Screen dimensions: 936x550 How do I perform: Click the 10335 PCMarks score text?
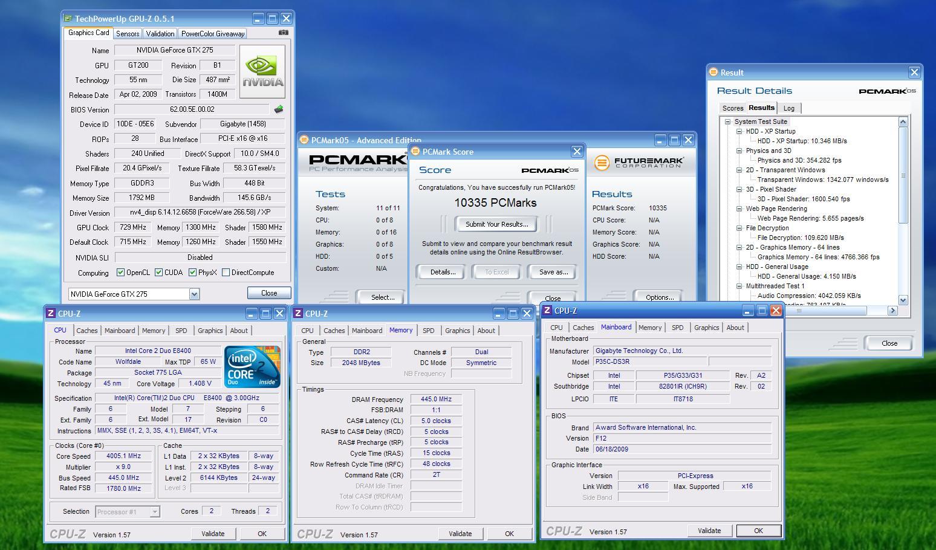click(496, 203)
